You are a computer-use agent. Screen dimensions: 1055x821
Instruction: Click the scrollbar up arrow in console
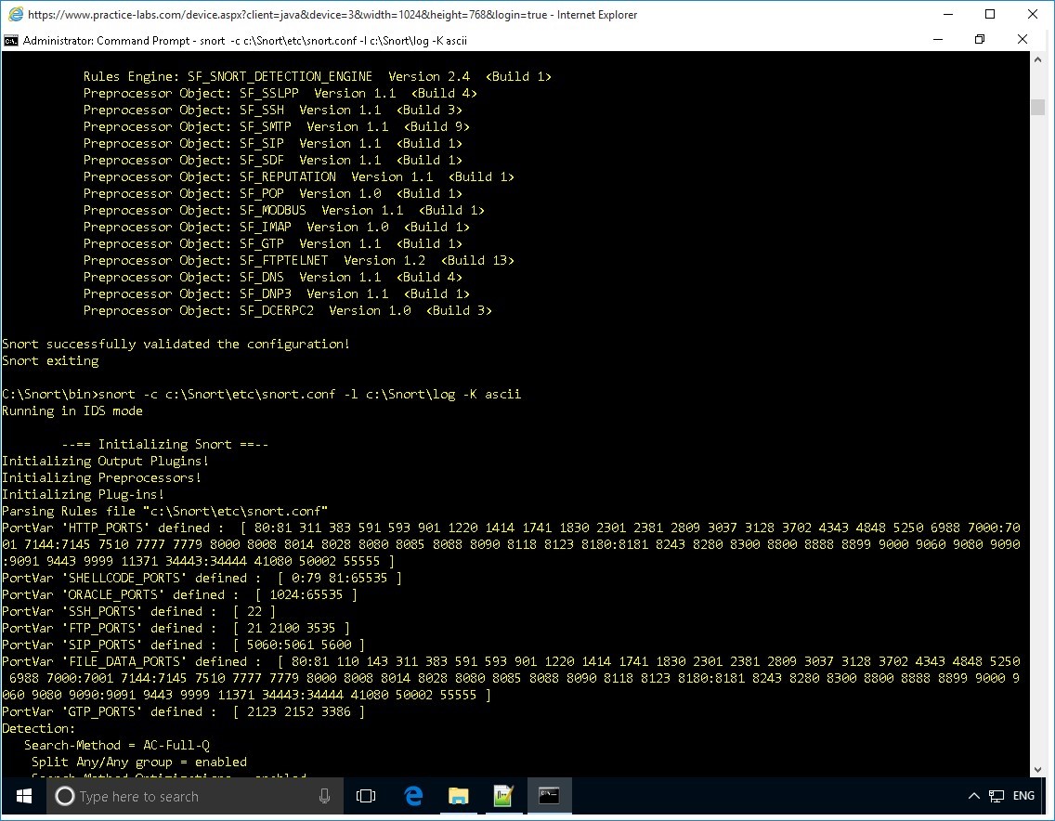tap(1037, 60)
